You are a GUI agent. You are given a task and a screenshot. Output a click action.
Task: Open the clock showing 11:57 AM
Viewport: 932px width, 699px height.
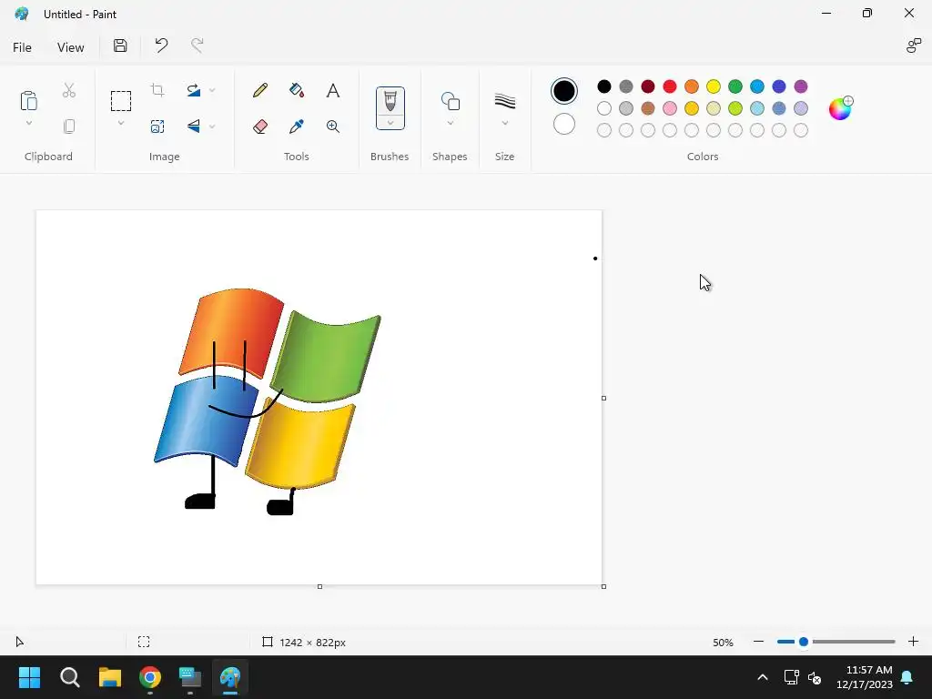click(x=865, y=677)
